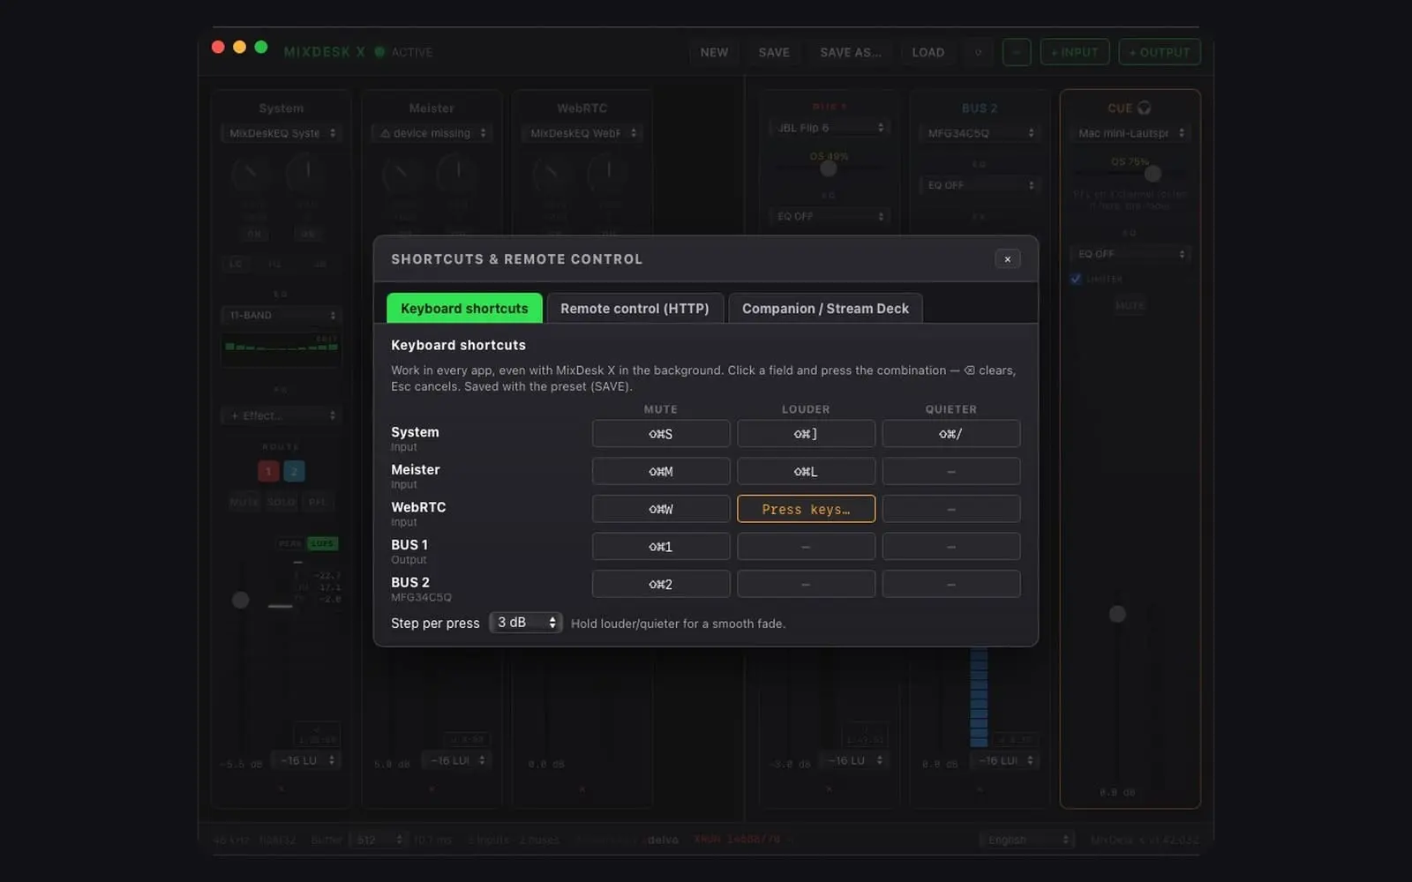Click the small icon button after LOAD
1412x882 pixels.
978,52
